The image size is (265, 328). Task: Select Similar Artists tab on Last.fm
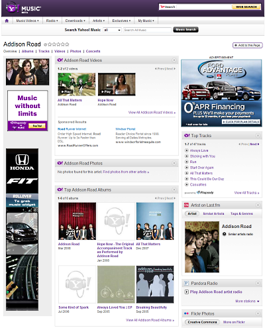(x=213, y=213)
